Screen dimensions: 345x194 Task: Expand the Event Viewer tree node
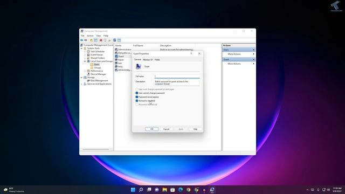(x=85, y=55)
